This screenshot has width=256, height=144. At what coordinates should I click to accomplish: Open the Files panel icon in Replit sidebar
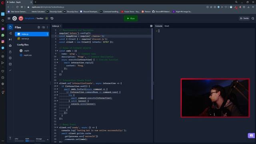point(10,27)
